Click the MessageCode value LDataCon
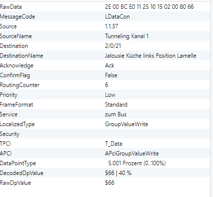Viewport: 213px width, 197px height. click(x=117, y=17)
